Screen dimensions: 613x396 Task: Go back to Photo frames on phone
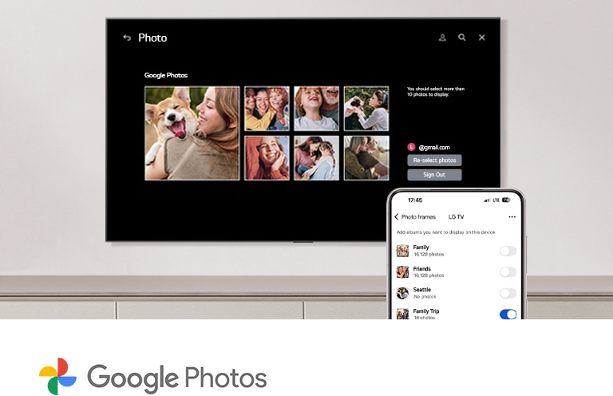[x=397, y=216]
